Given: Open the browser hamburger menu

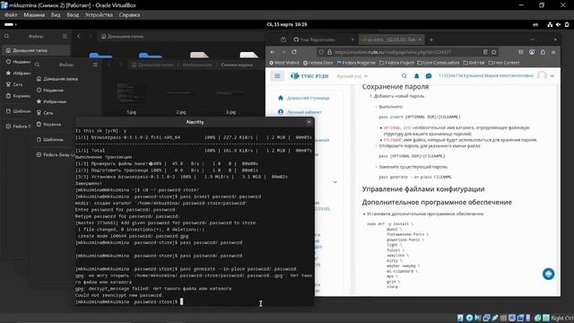Looking at the screenshot, I should (553, 52).
